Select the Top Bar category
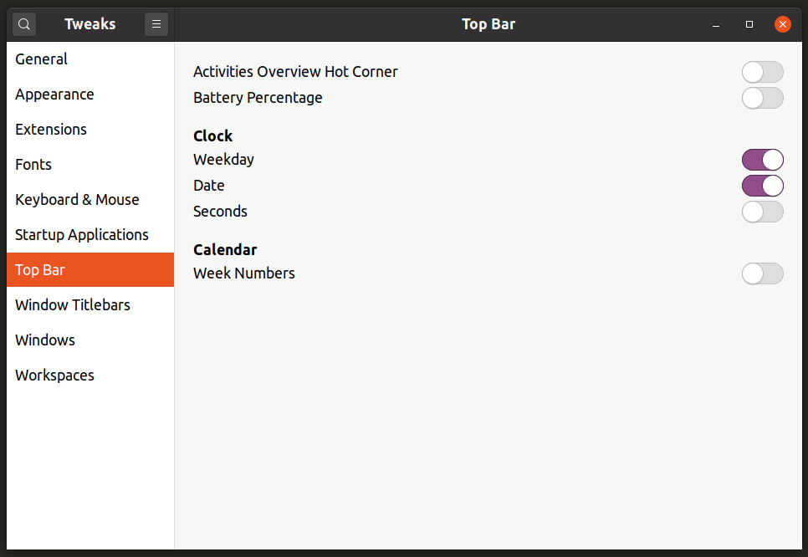 [39, 269]
